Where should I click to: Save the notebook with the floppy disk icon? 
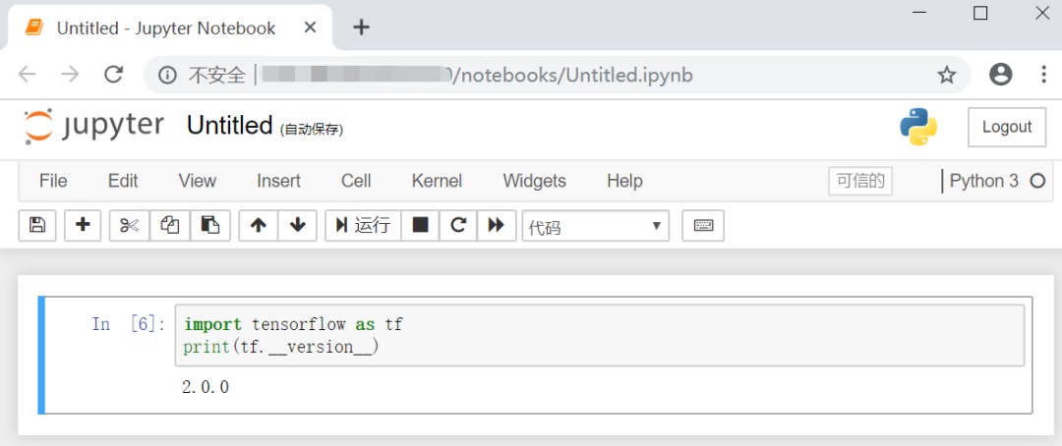pos(37,226)
